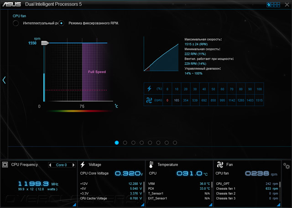Screen dimensions: 292x208
Task: Close the Dual Intelligent Processors window
Action: click(287, 5)
